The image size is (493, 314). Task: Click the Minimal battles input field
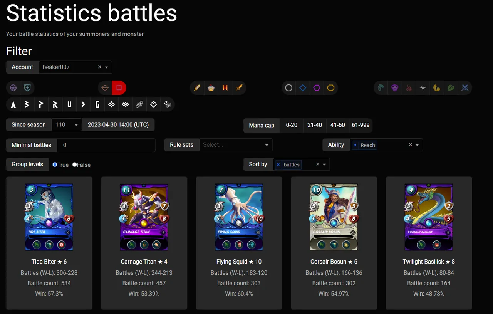106,145
